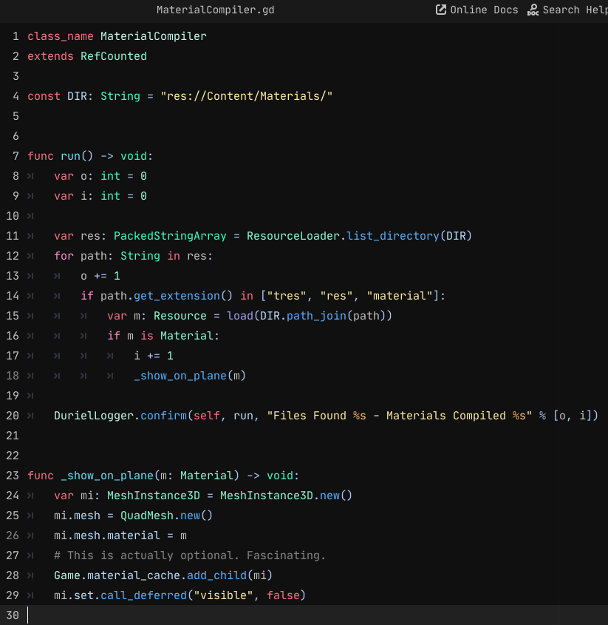Click the _show_on_plane(m) call on line 18

point(190,376)
